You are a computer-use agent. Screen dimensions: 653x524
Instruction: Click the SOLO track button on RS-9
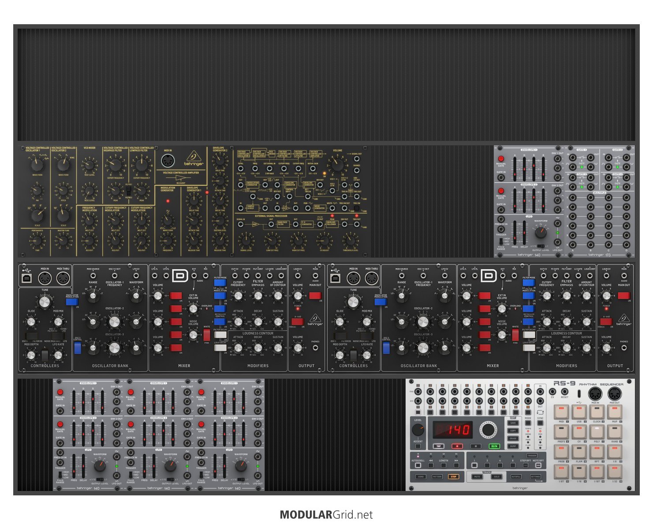tap(496, 476)
